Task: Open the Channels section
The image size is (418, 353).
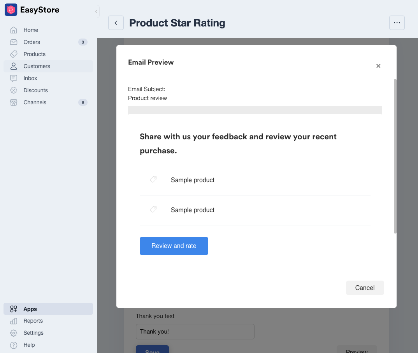Action: (48, 102)
